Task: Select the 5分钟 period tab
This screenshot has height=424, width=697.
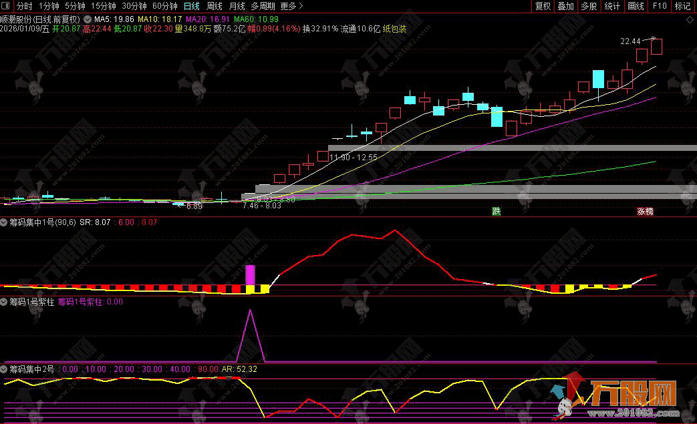Action: 75,6
